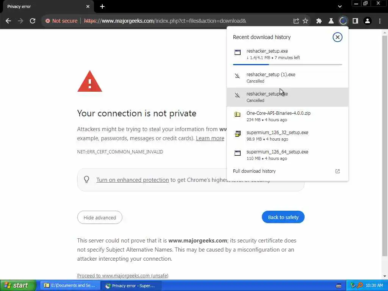Screen dimensions: 388x291
Task: Click the keyboard icon in taskbar tray
Action: [339, 286]
